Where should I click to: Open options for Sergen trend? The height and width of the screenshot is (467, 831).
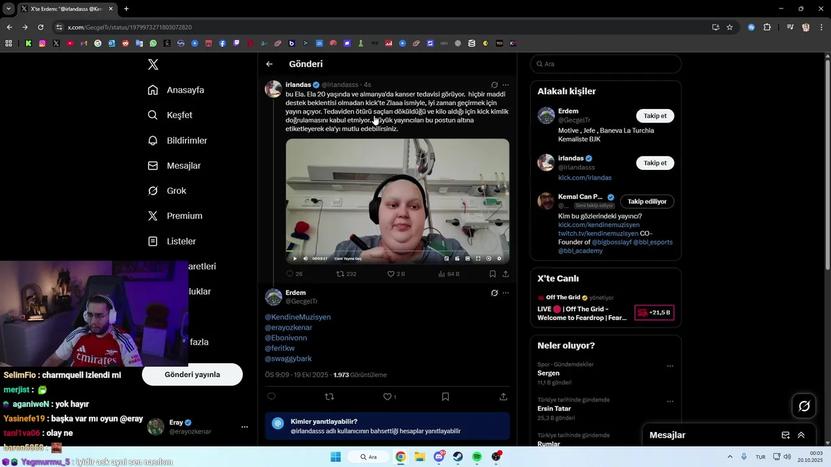point(670,366)
